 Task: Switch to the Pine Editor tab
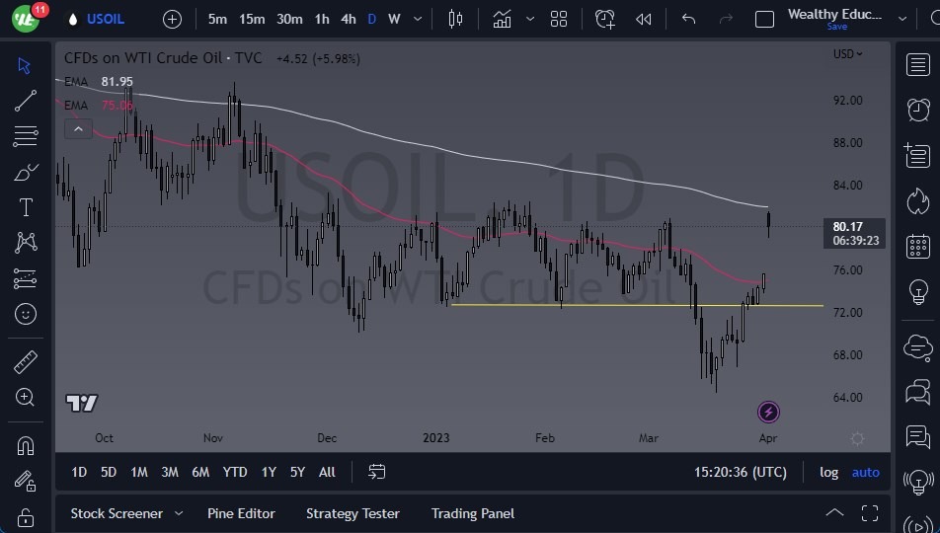tap(241, 513)
